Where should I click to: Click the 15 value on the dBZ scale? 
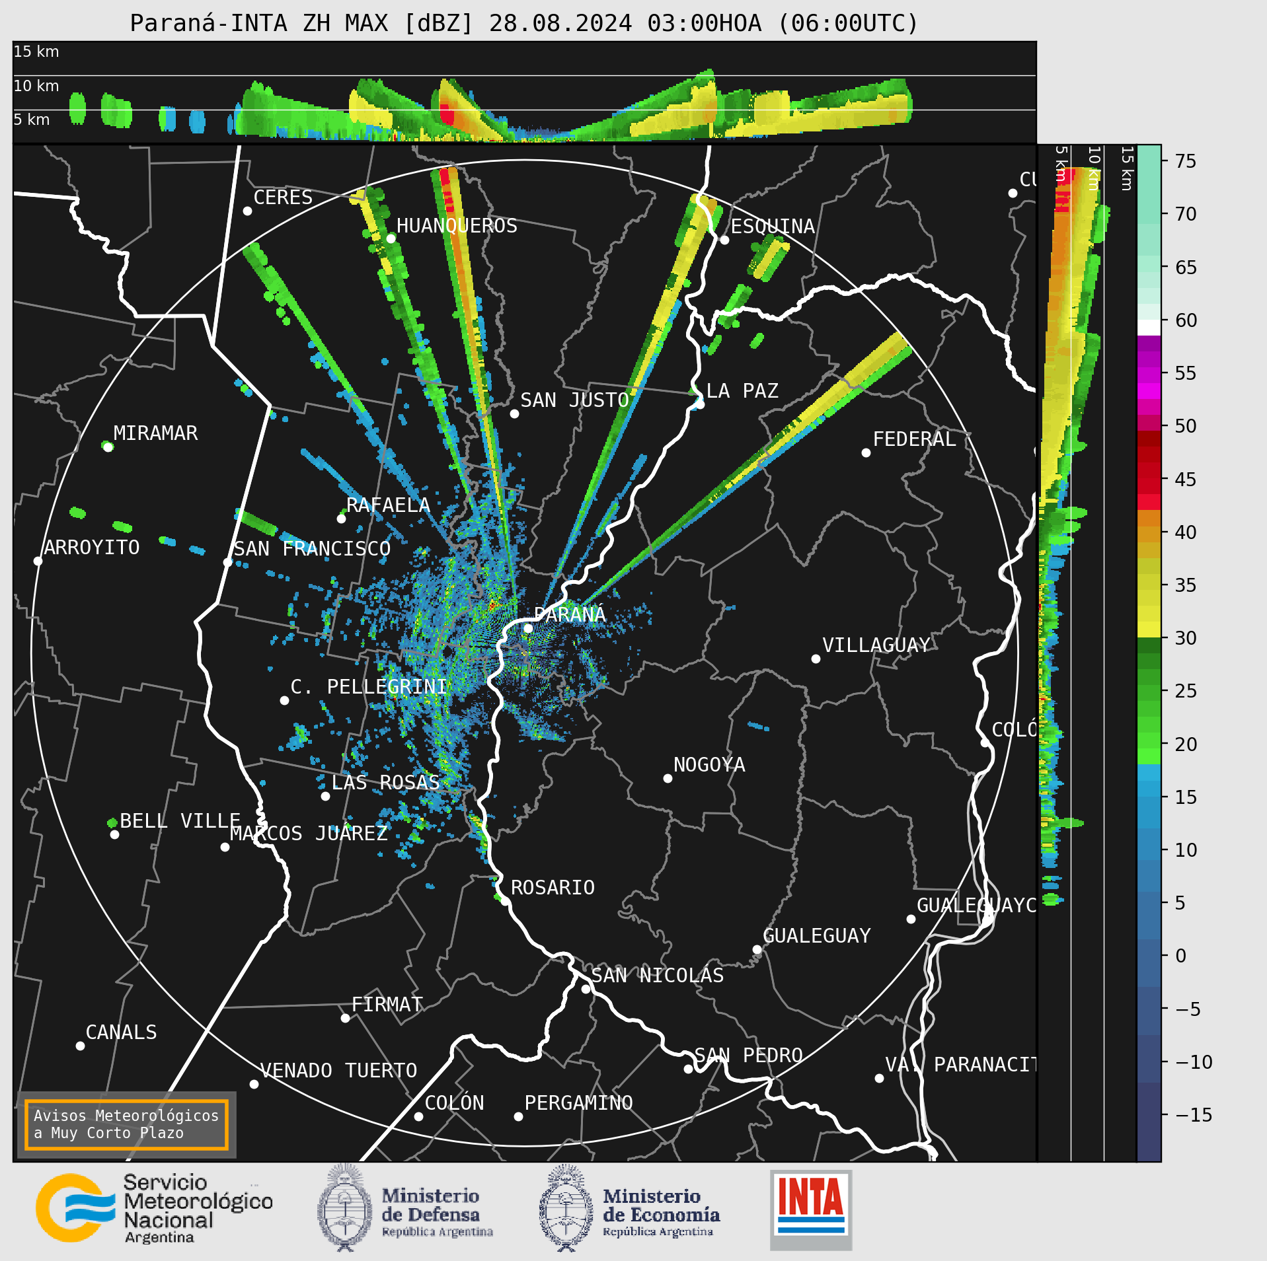1186,797
